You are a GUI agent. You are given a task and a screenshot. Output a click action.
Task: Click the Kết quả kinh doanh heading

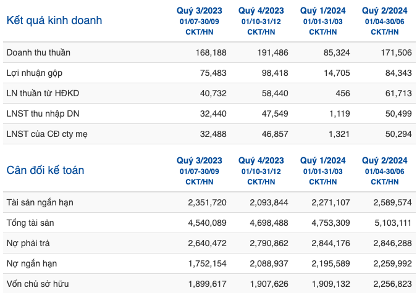point(54,20)
